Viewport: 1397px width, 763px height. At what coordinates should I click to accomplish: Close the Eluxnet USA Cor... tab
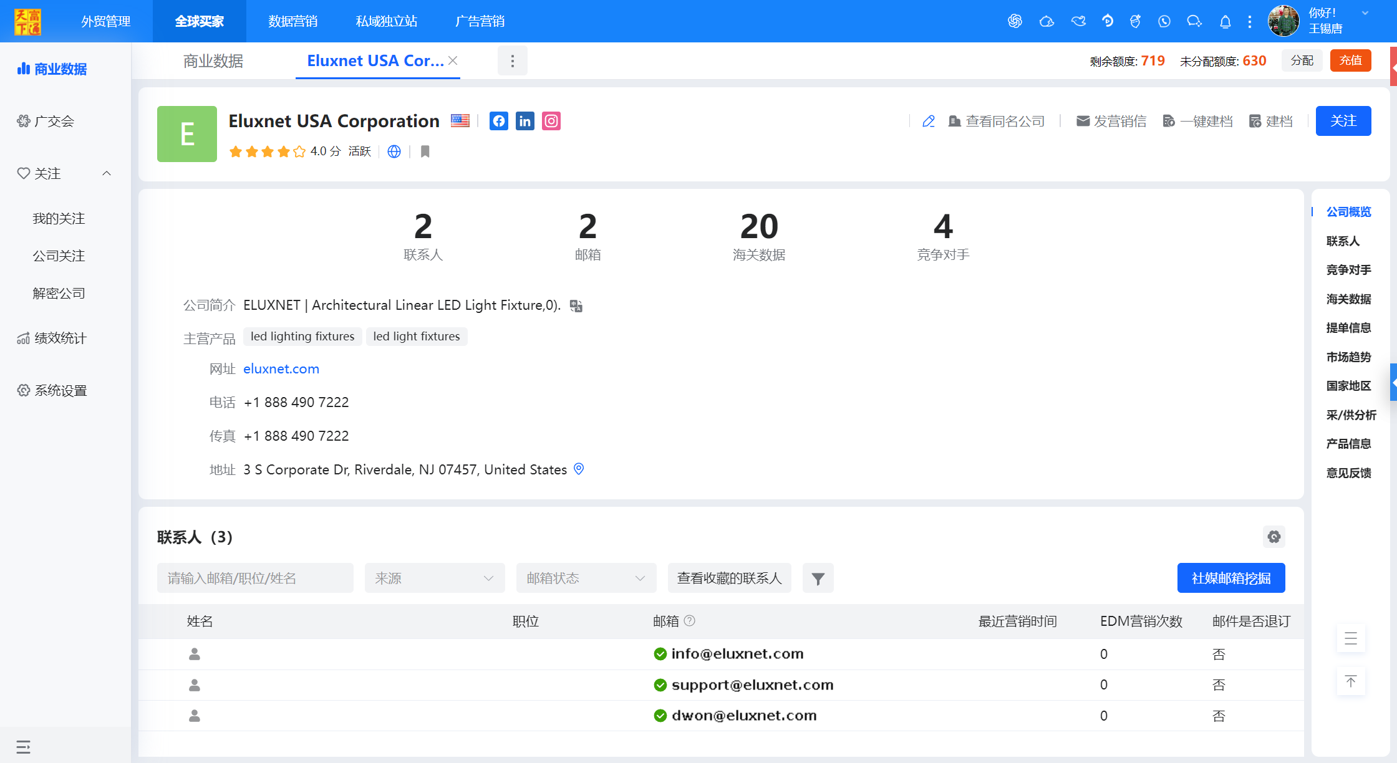click(x=453, y=60)
